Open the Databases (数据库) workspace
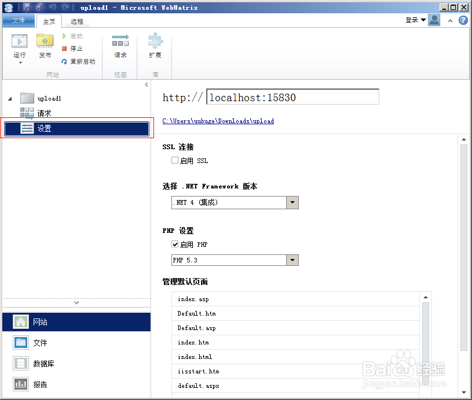 (x=76, y=364)
